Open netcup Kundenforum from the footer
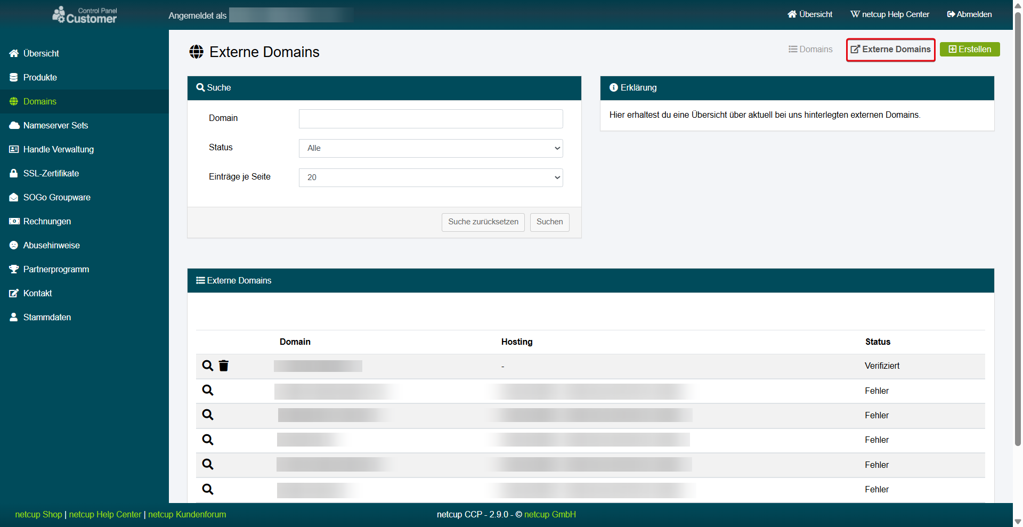1023x527 pixels. [x=186, y=514]
